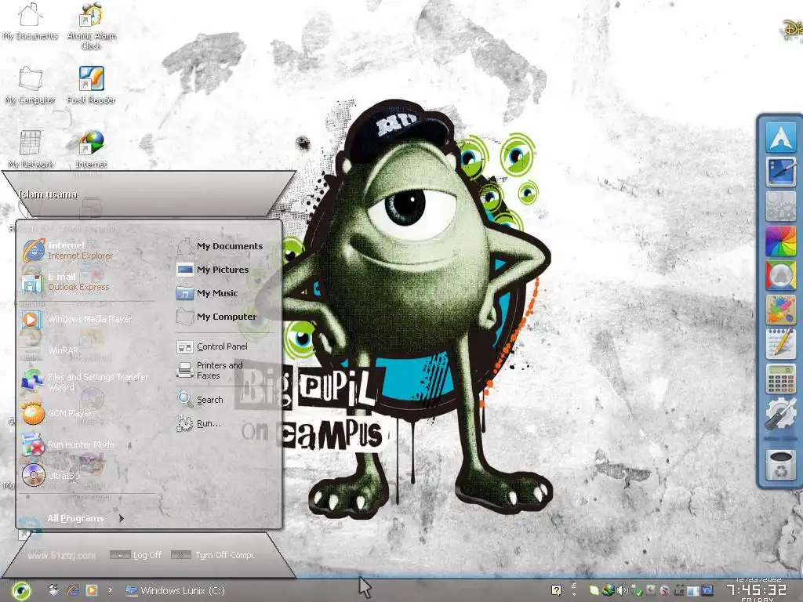Open My Computer in the Start menu

[216, 317]
